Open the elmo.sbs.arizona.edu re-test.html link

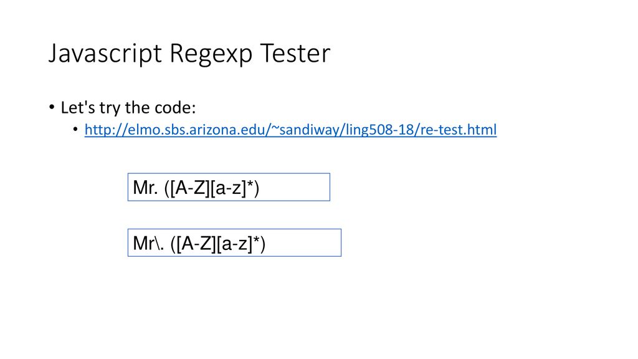(290, 130)
